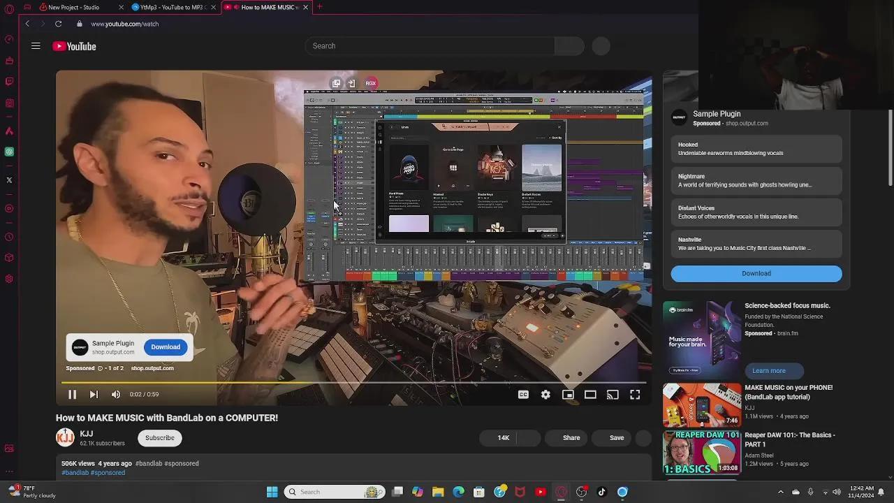Image resolution: width=894 pixels, height=503 pixels.
Task: Open the MAKE MUSIC on your PHONE video thumbnail
Action: (x=702, y=404)
